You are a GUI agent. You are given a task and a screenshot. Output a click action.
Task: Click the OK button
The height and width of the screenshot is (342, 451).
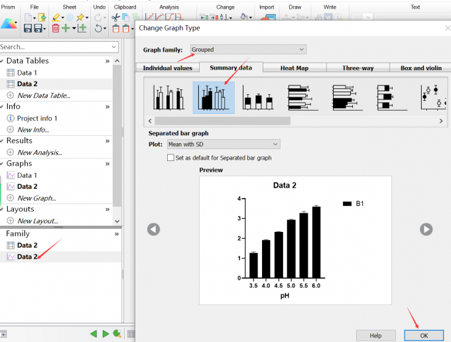click(x=424, y=335)
